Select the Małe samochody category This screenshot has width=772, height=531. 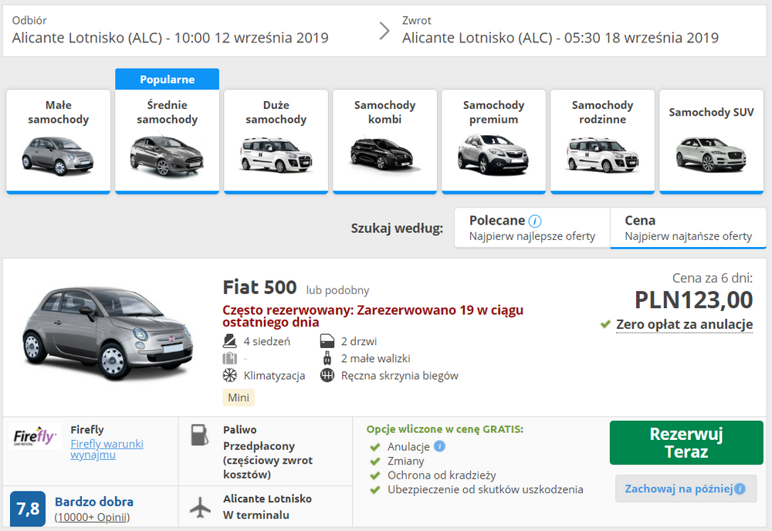[58, 142]
